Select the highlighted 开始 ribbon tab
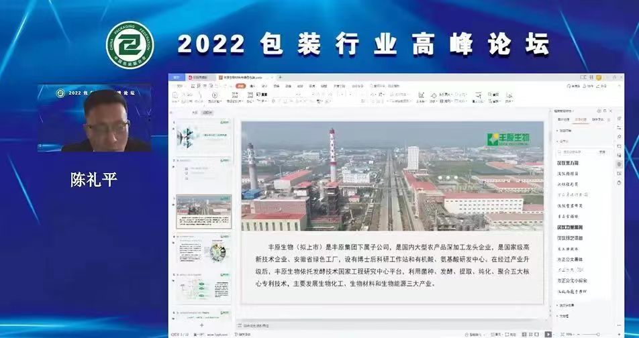This screenshot has height=338, width=639. [x=241, y=86]
